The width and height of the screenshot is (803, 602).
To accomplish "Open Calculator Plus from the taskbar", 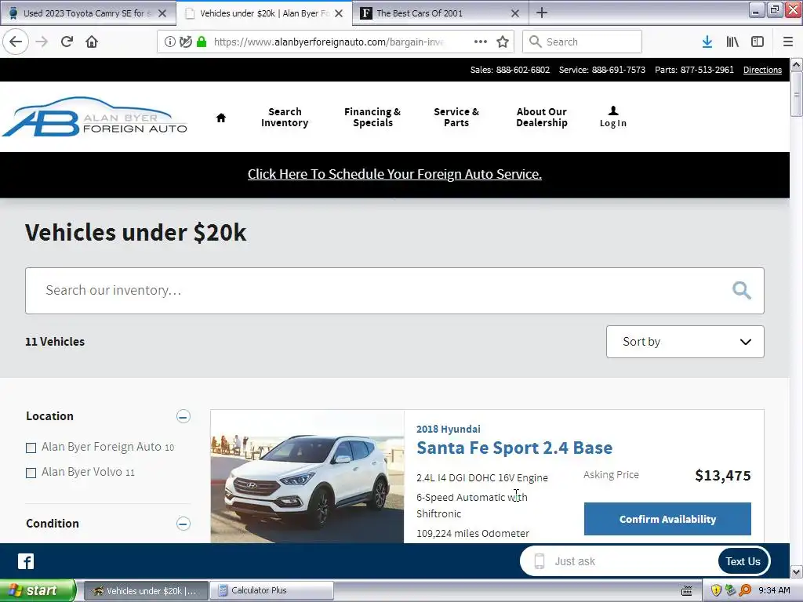I will [x=272, y=590].
